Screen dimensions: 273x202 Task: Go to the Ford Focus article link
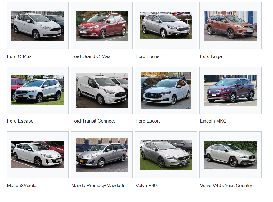147,56
